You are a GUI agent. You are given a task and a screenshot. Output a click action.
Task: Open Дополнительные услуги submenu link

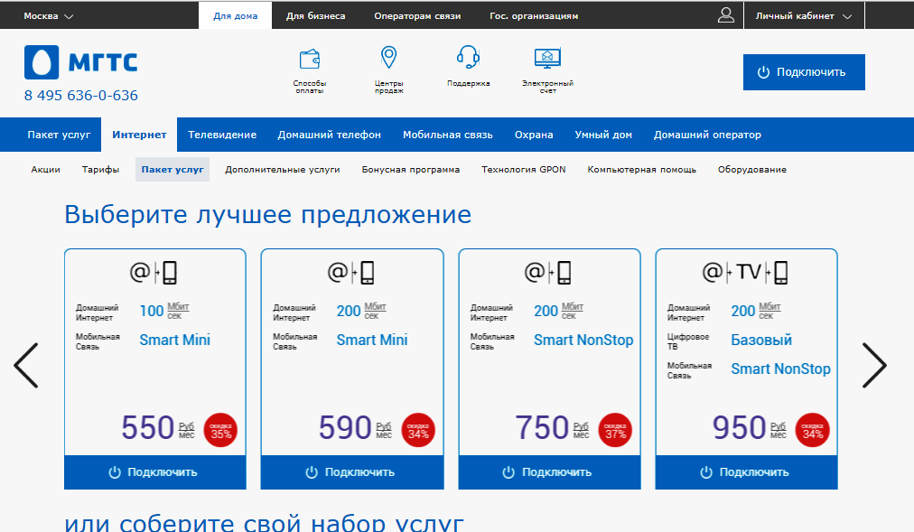coord(282,170)
